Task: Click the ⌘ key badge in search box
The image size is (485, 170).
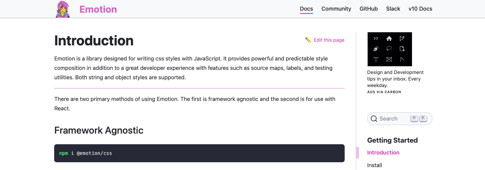Action: [x=414, y=119]
